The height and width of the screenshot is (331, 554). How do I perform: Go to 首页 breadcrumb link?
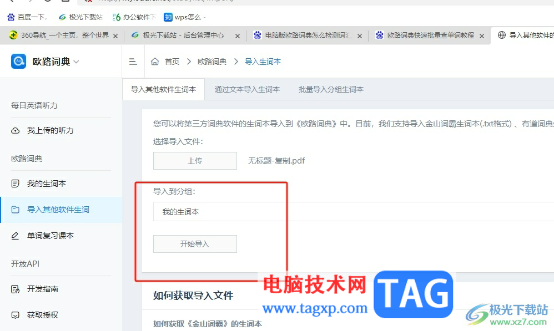point(172,62)
